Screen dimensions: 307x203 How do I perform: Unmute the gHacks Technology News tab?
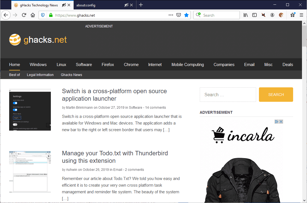64,5
